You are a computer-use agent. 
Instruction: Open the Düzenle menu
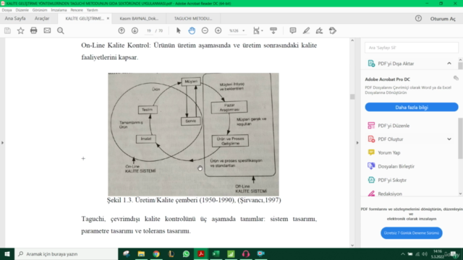point(22,10)
